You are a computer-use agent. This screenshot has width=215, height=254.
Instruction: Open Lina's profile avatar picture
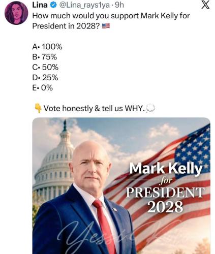tap(16, 13)
